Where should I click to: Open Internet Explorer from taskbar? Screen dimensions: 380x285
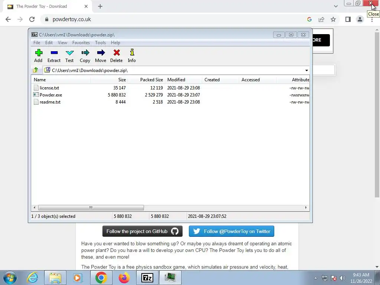coord(33,278)
